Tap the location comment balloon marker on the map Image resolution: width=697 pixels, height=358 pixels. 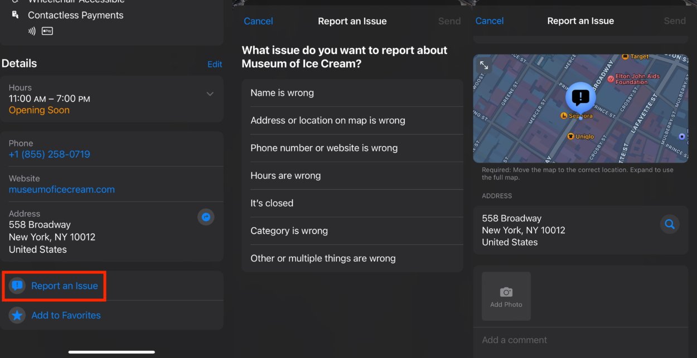click(580, 97)
